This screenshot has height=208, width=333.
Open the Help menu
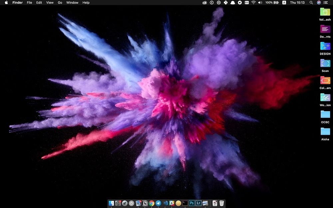pyautogui.click(x=86, y=3)
